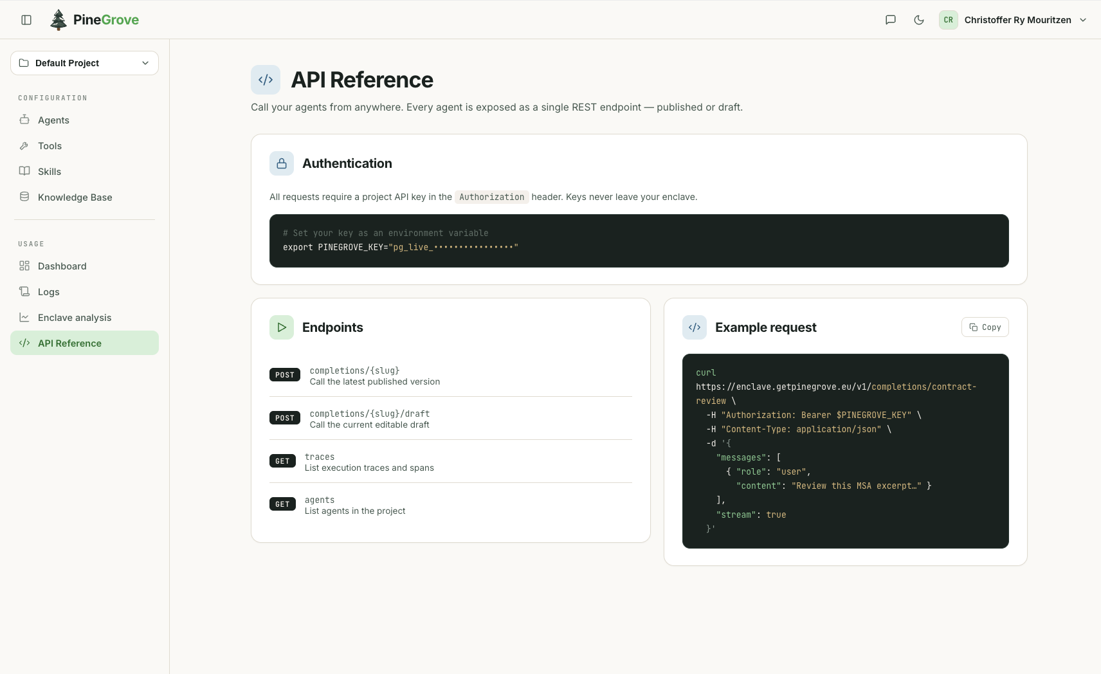Open Logs section
Image resolution: width=1101 pixels, height=674 pixels.
(84, 292)
